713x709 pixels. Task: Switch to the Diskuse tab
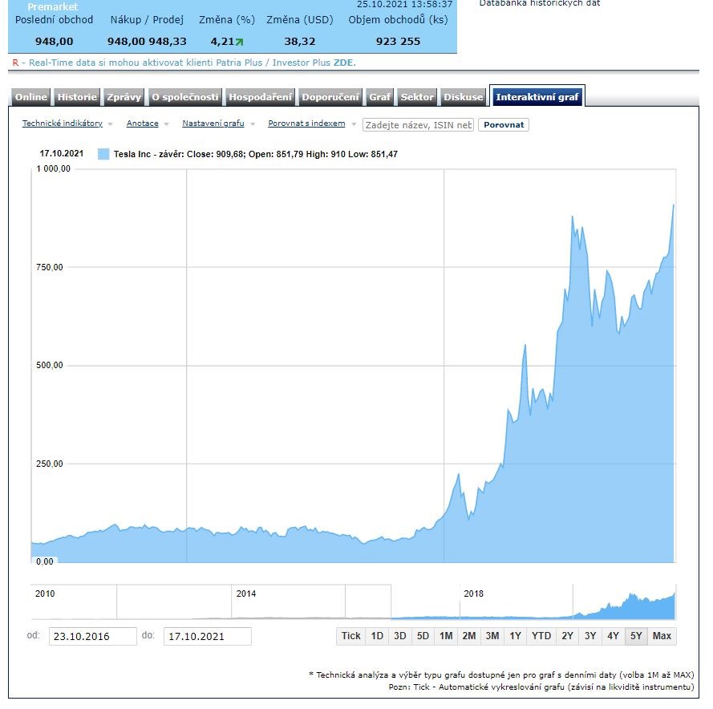click(464, 97)
